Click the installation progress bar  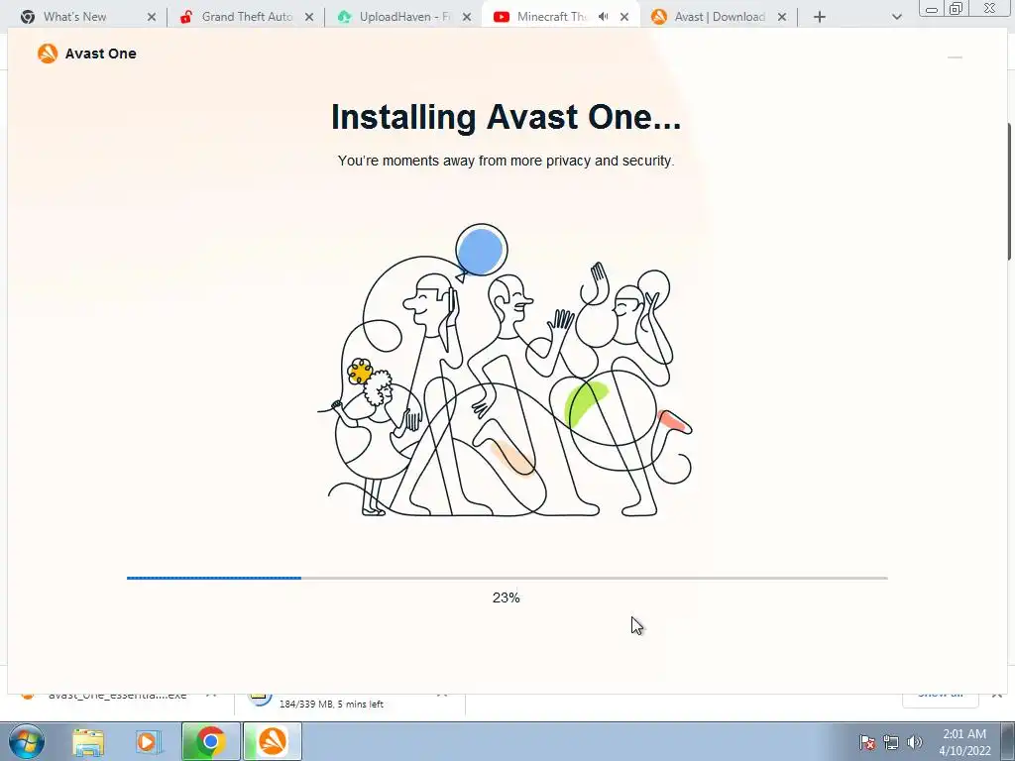pyautogui.click(x=507, y=578)
